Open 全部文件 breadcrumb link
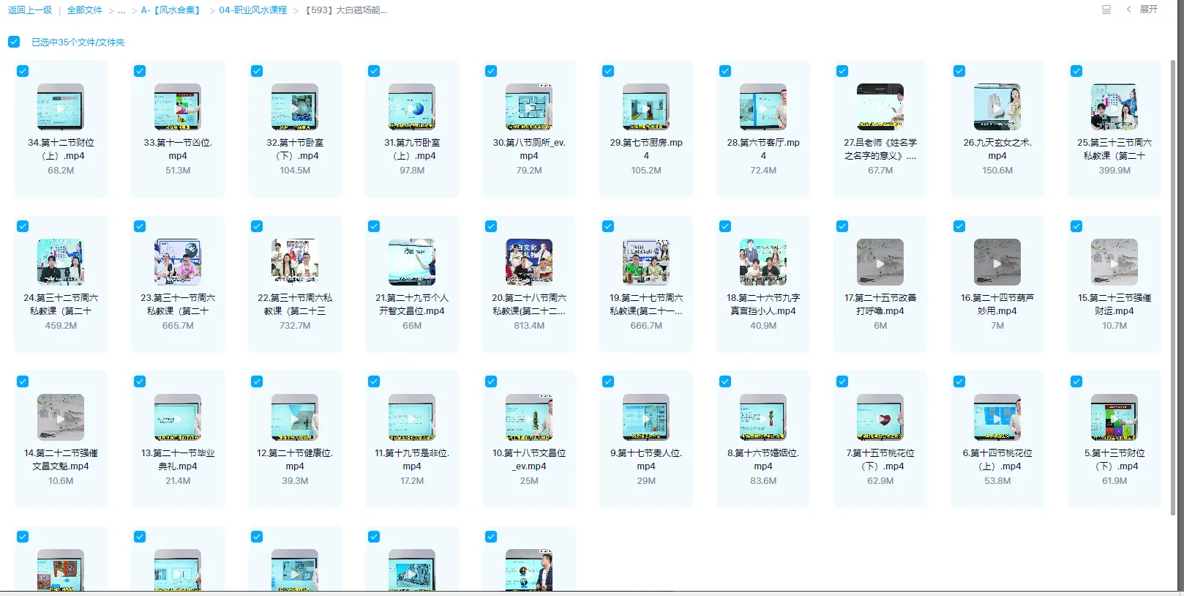The image size is (1184, 596). pyautogui.click(x=84, y=10)
